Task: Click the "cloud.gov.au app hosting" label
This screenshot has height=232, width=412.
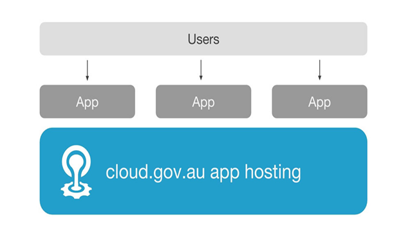Action: (x=203, y=173)
